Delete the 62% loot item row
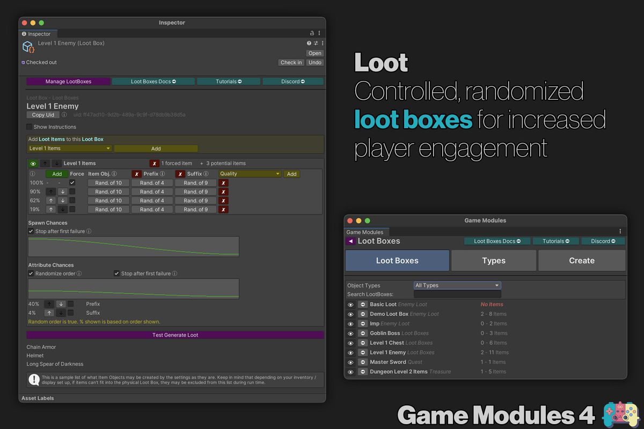 pyautogui.click(x=223, y=201)
